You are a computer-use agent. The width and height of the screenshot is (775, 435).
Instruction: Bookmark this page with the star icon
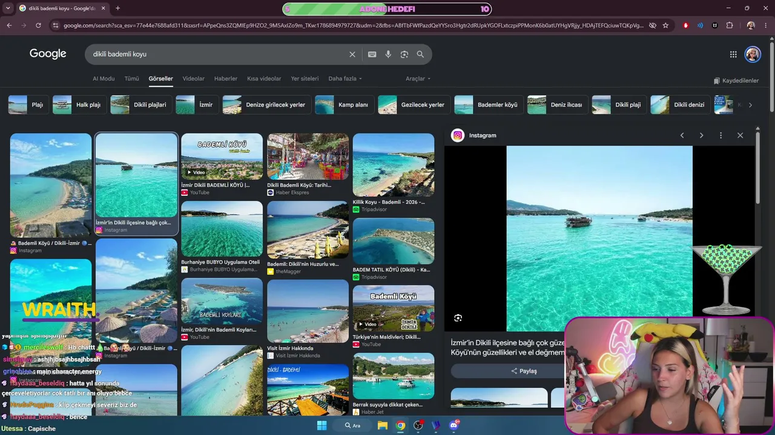[665, 25]
